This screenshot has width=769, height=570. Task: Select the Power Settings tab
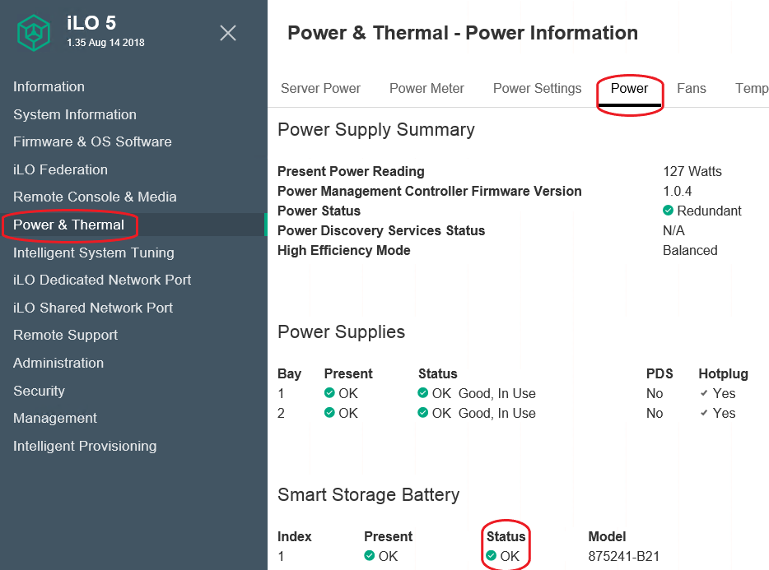tap(537, 88)
